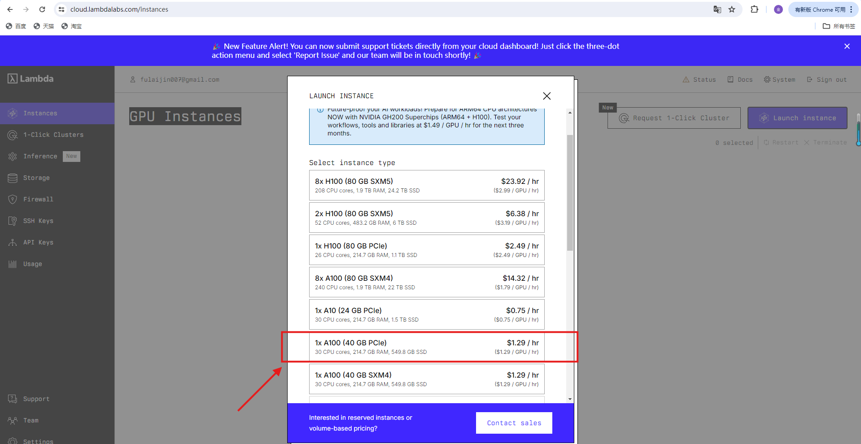Click the Contact sales button
Screen dimensions: 861x444
(514, 423)
